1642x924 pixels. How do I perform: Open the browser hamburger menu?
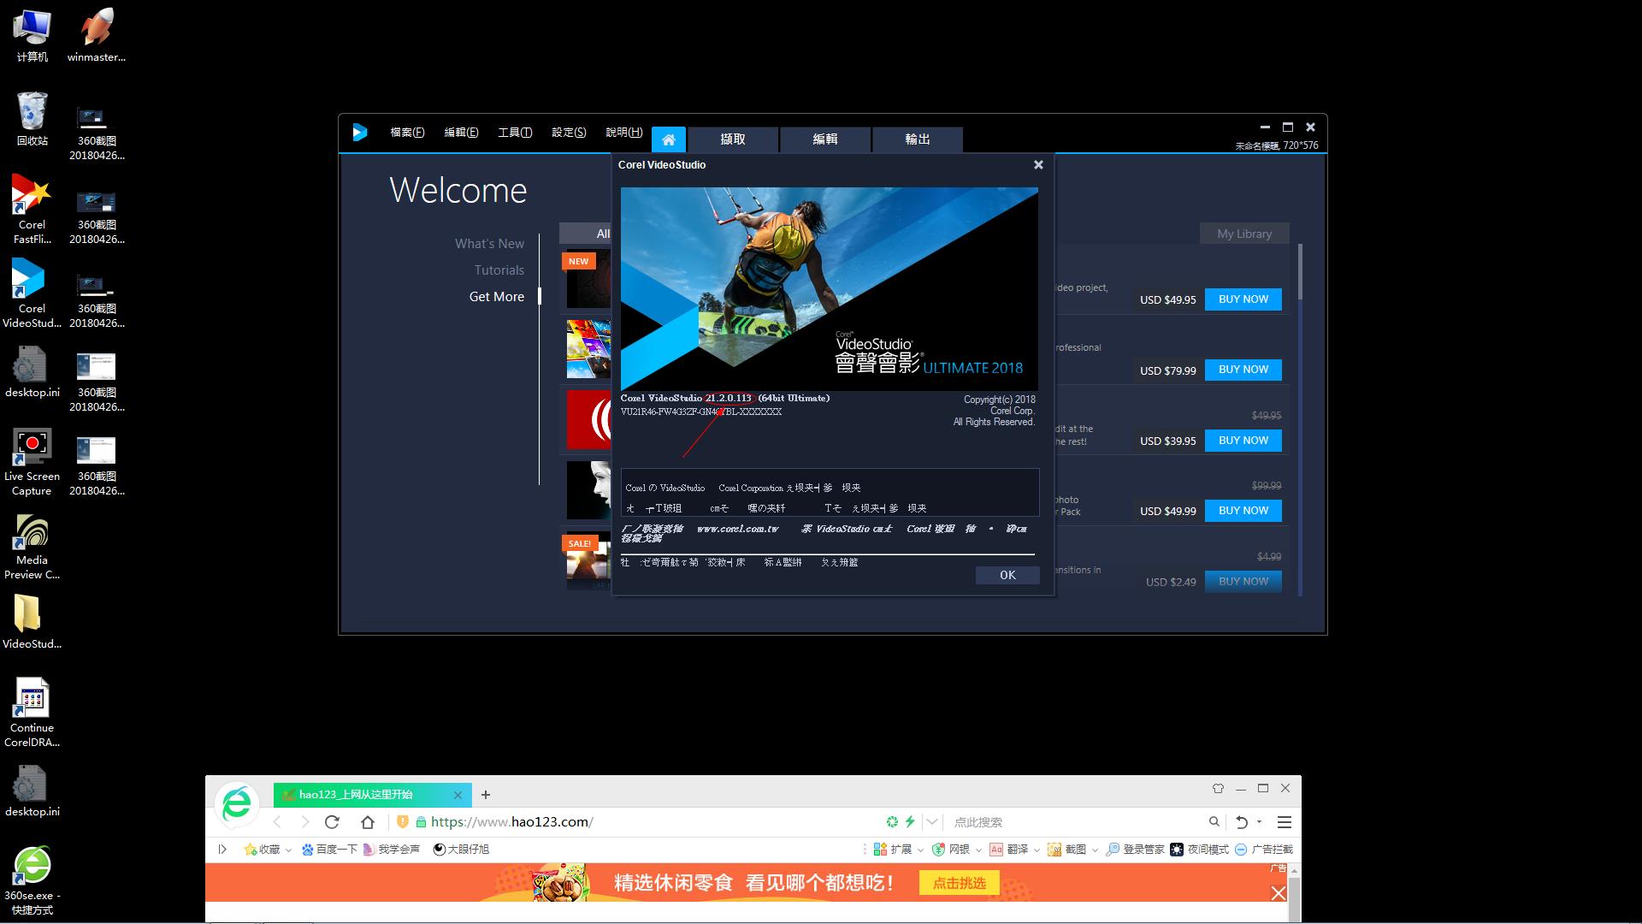(1284, 822)
